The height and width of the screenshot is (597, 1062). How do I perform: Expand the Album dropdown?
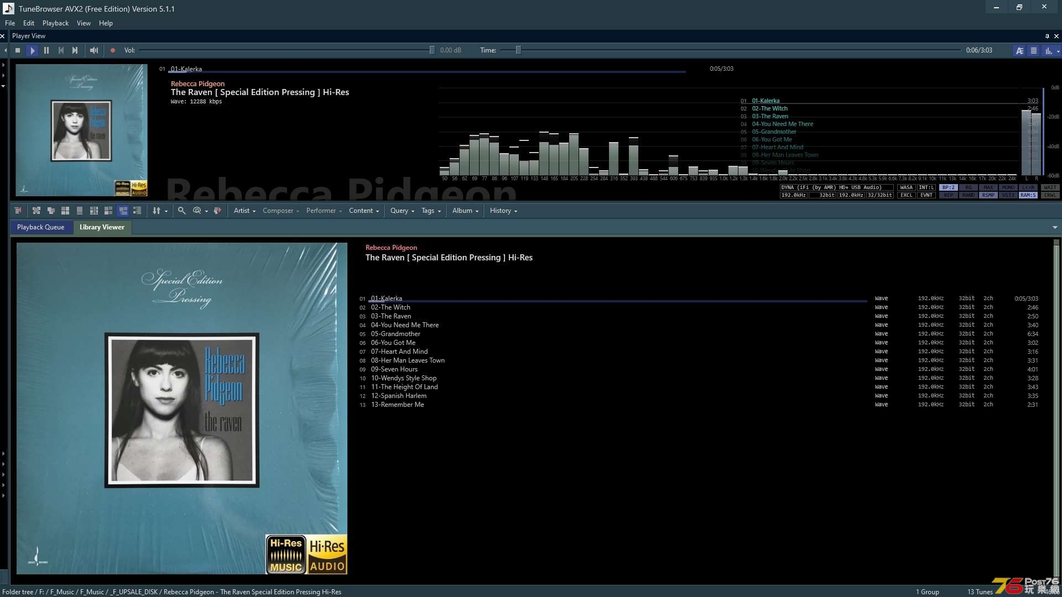tap(465, 211)
